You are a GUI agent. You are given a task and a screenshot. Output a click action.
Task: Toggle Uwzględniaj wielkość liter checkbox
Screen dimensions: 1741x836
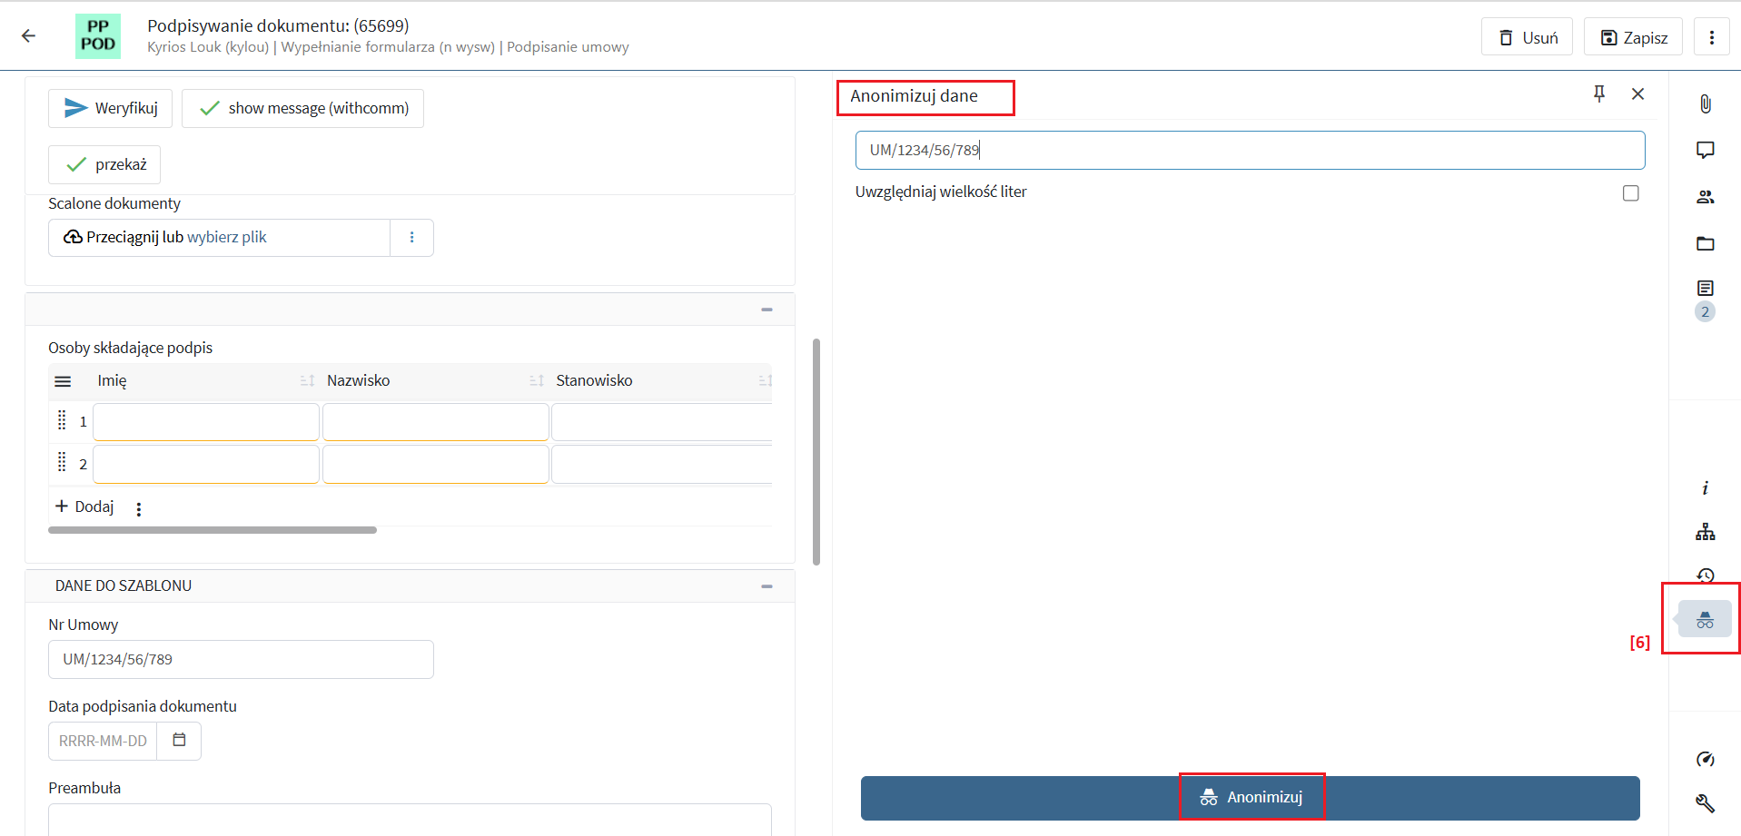coord(1630,193)
